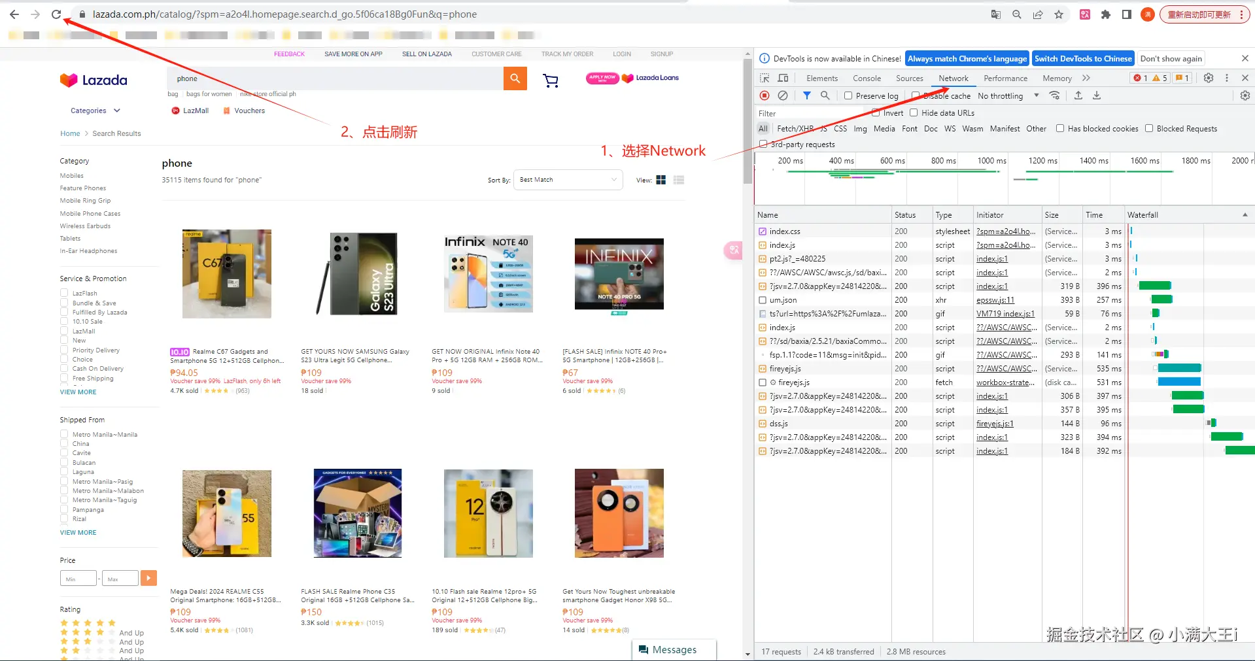Check the Blocked Requests filter
The width and height of the screenshot is (1255, 661).
point(1149,128)
